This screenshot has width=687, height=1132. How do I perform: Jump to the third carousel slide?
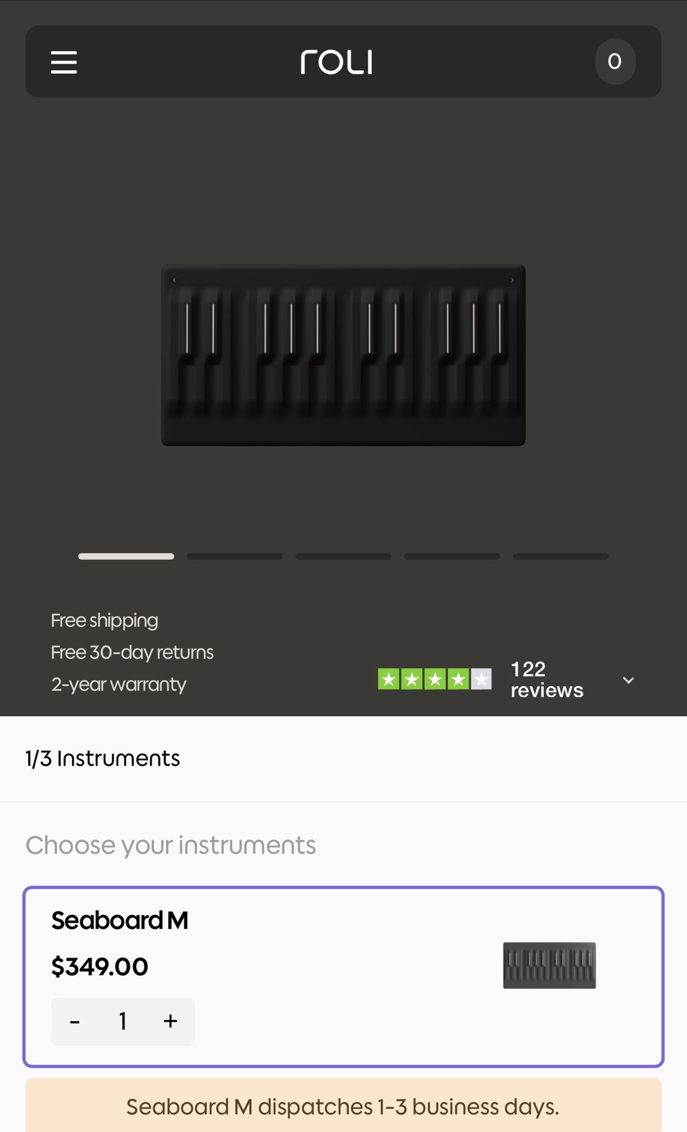(343, 556)
